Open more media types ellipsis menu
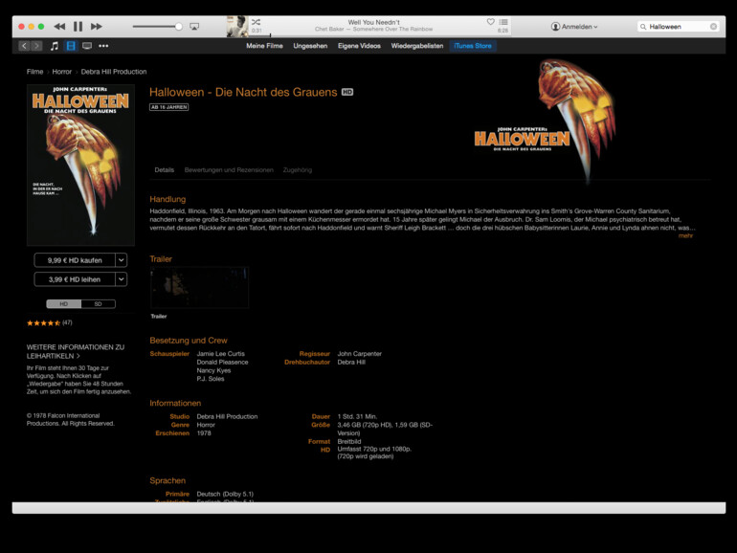The width and height of the screenshot is (737, 553). (x=103, y=46)
